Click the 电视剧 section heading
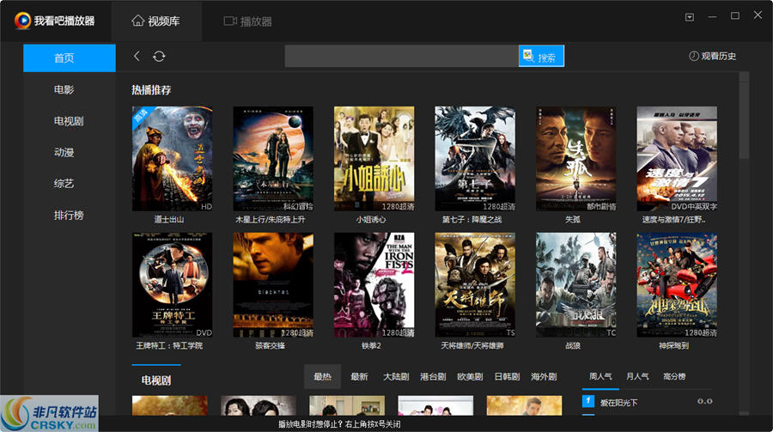The width and height of the screenshot is (773, 432). (x=155, y=380)
